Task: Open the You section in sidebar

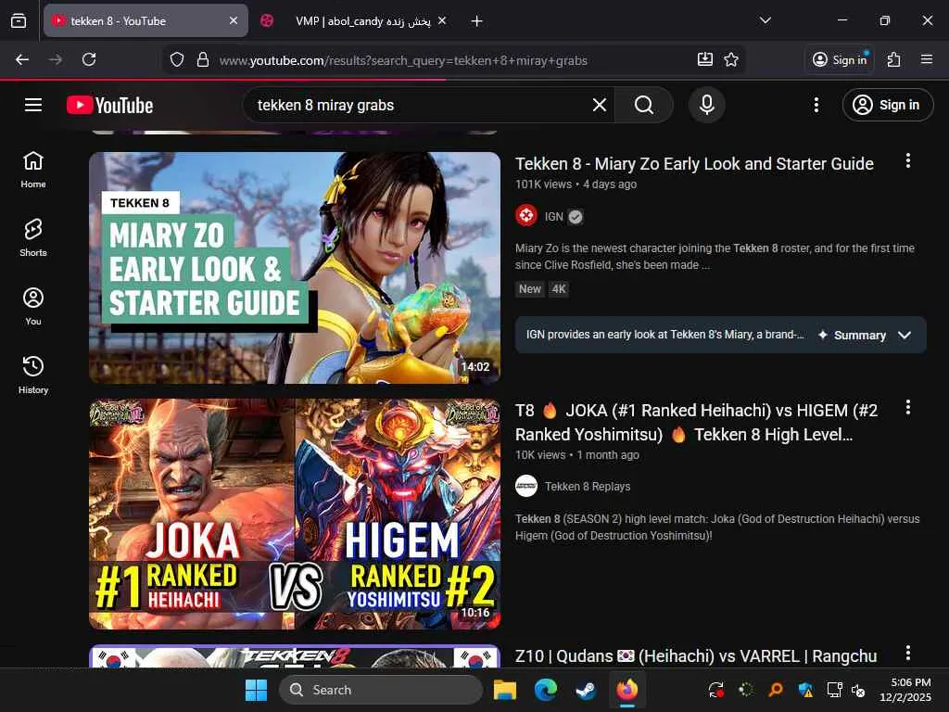Action: (33, 306)
